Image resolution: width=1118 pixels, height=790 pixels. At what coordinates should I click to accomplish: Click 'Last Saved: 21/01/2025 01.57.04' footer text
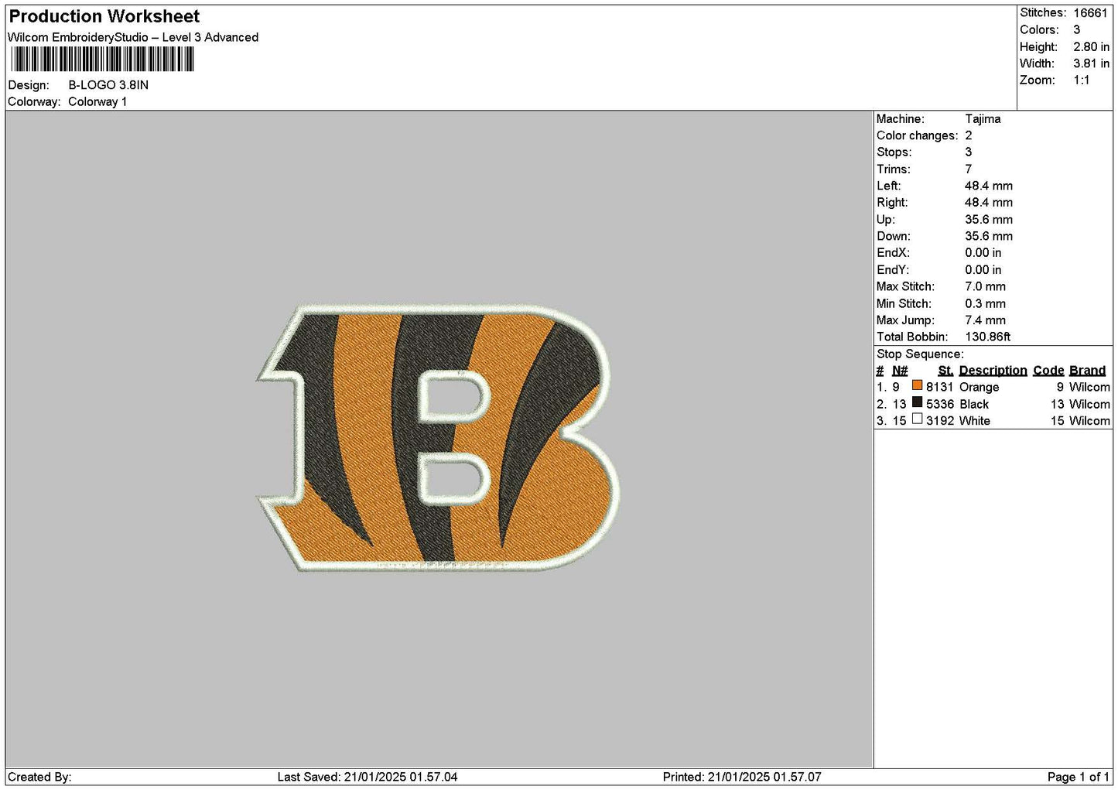click(368, 778)
